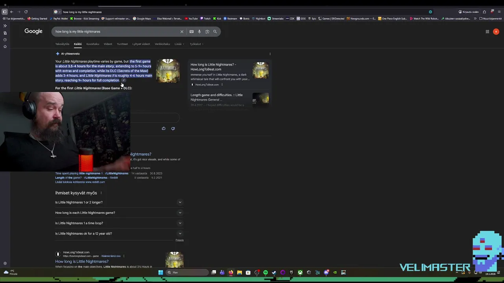
Task: Open Steam from the taskbar
Action: [x=274, y=272]
